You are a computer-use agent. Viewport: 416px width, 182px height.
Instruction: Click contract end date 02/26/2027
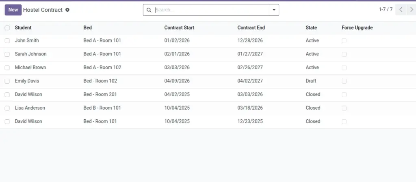point(250,68)
